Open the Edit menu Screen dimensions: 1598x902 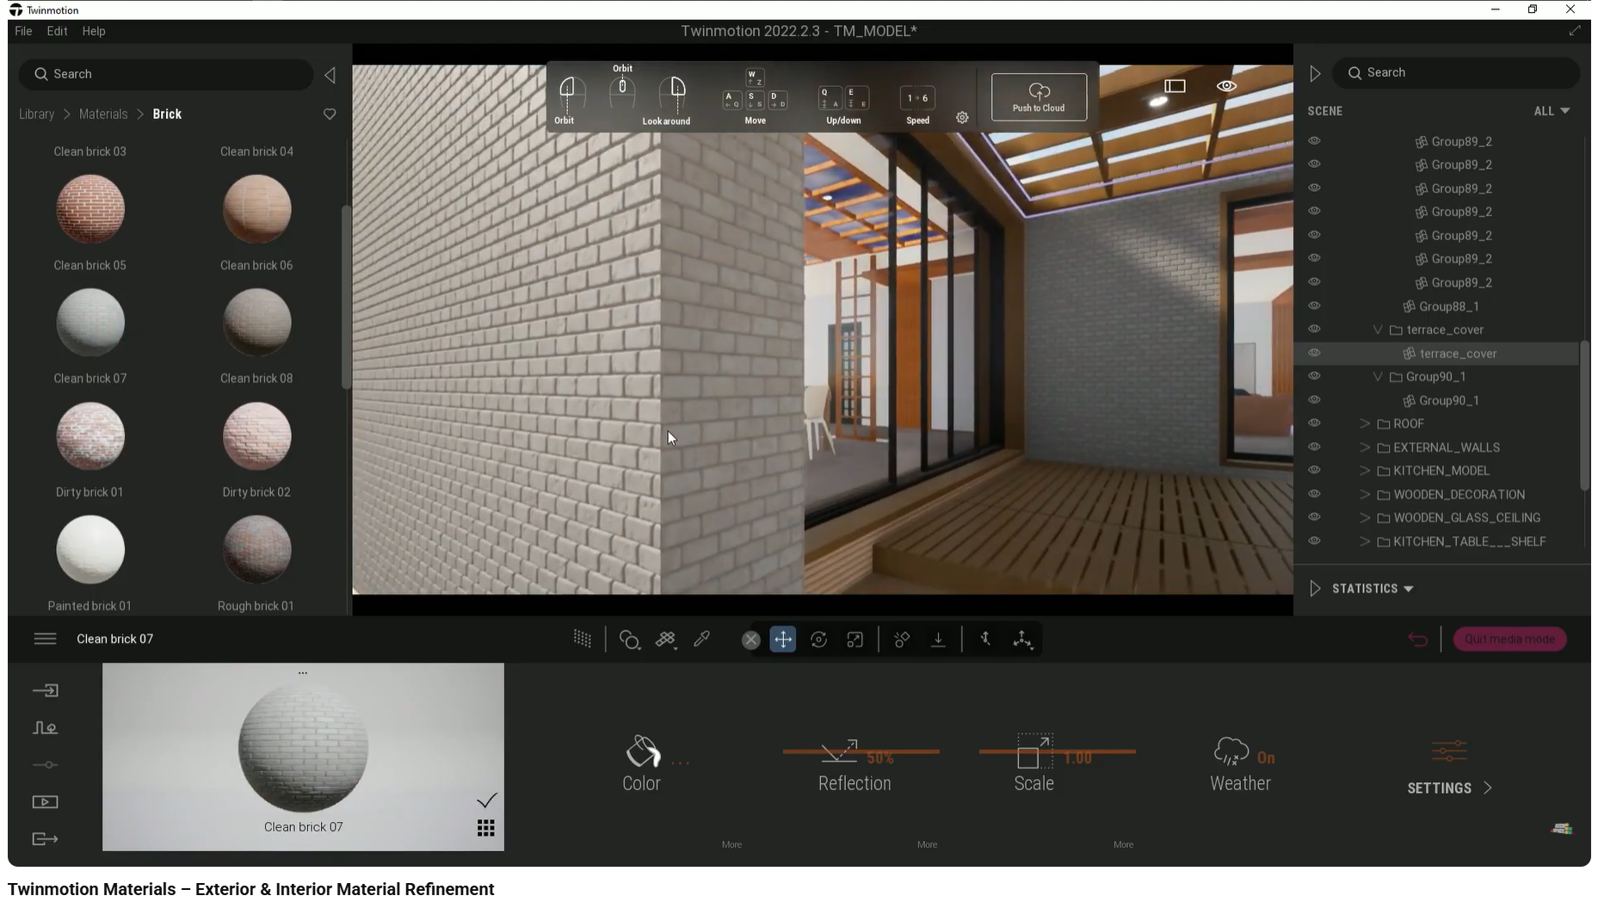tap(57, 31)
